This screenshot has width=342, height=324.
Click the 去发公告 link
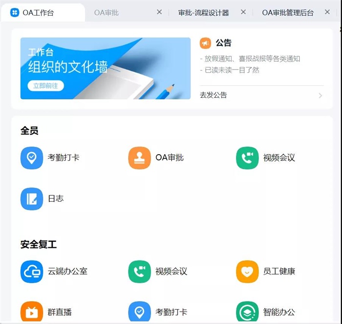click(x=214, y=95)
